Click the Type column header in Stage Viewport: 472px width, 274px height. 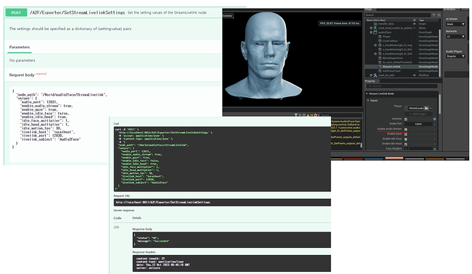(x=421, y=20)
